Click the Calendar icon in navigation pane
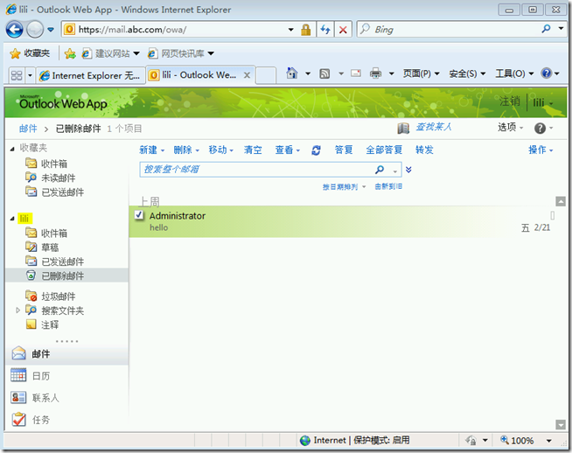The height and width of the screenshot is (453, 572). tap(18, 375)
